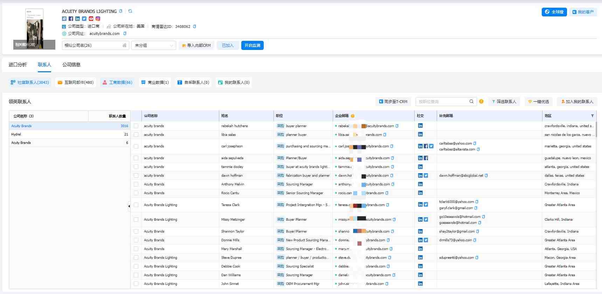
Task: Select checkbox for rebekah hutchens row
Action: [x=136, y=126]
